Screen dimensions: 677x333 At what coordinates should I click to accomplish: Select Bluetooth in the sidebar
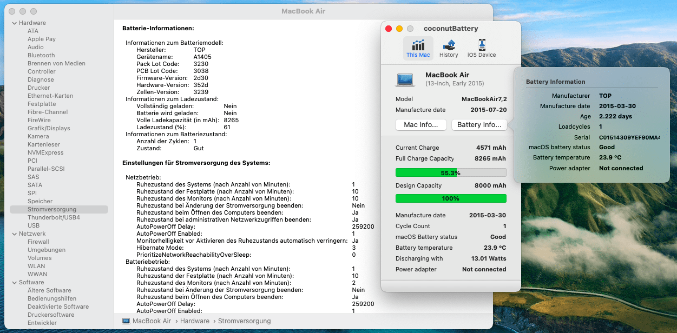(x=41, y=55)
